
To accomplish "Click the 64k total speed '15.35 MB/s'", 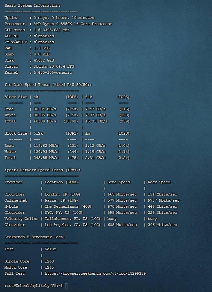I will [x=97, y=121].
